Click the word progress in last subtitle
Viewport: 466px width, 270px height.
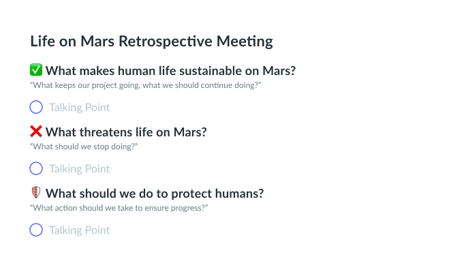point(191,208)
